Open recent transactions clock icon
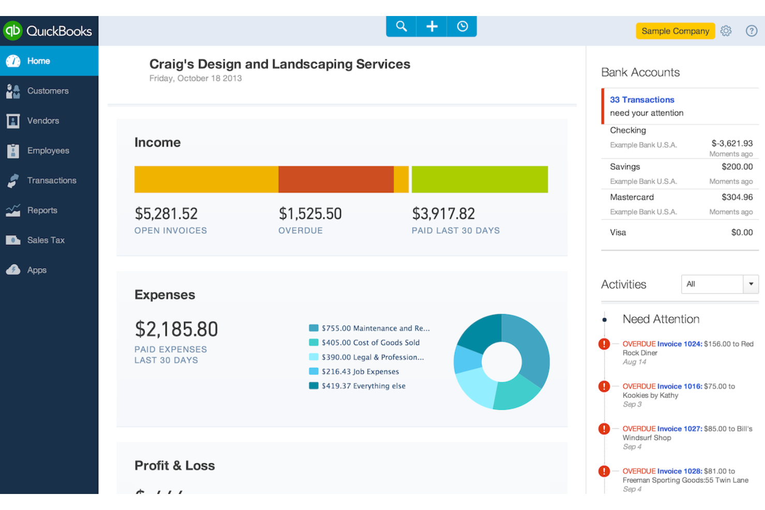Viewport: 765px width, 510px height. pyautogui.click(x=462, y=26)
